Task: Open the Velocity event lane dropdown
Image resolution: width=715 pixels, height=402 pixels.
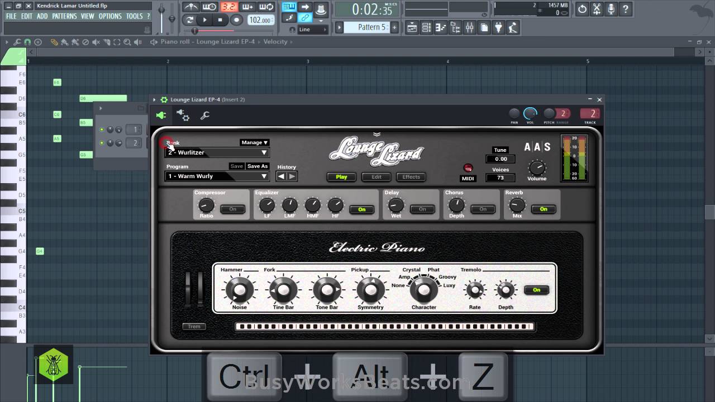Action: click(275, 42)
